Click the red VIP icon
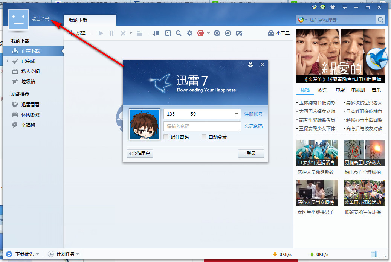The width and height of the screenshot is (391, 262). 200,33
